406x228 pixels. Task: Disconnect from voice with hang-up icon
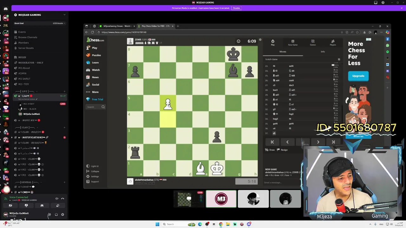[x=62, y=199]
